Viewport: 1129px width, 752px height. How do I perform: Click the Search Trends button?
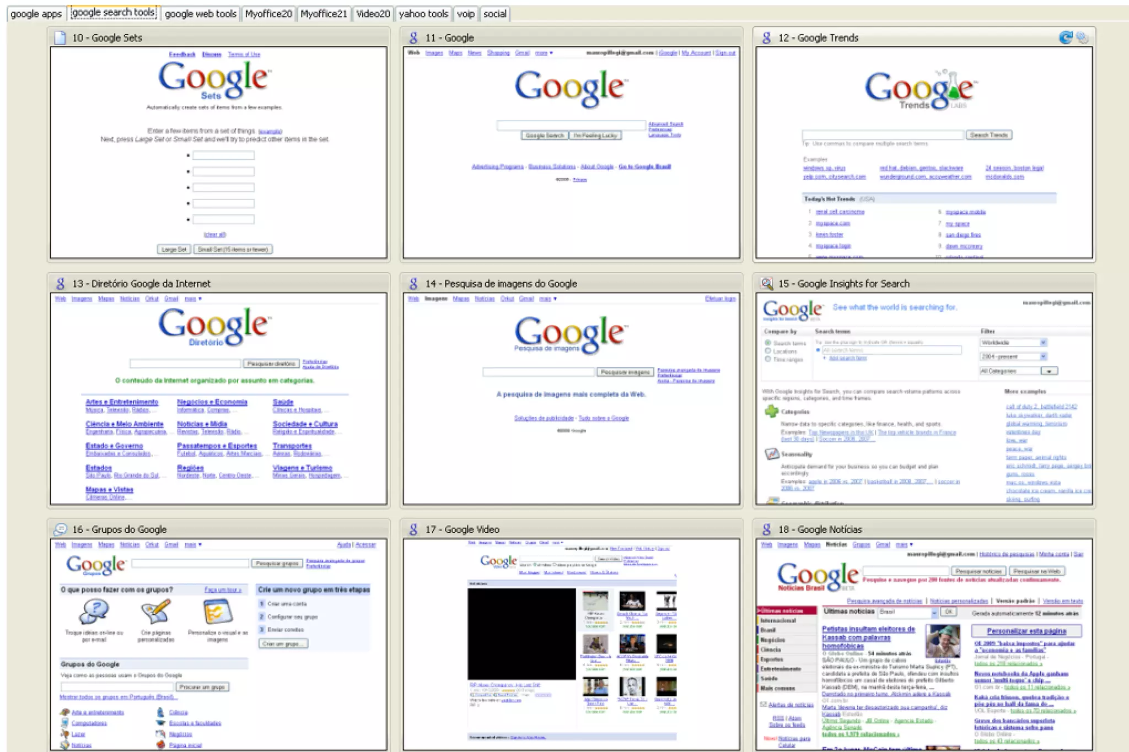tap(988, 135)
